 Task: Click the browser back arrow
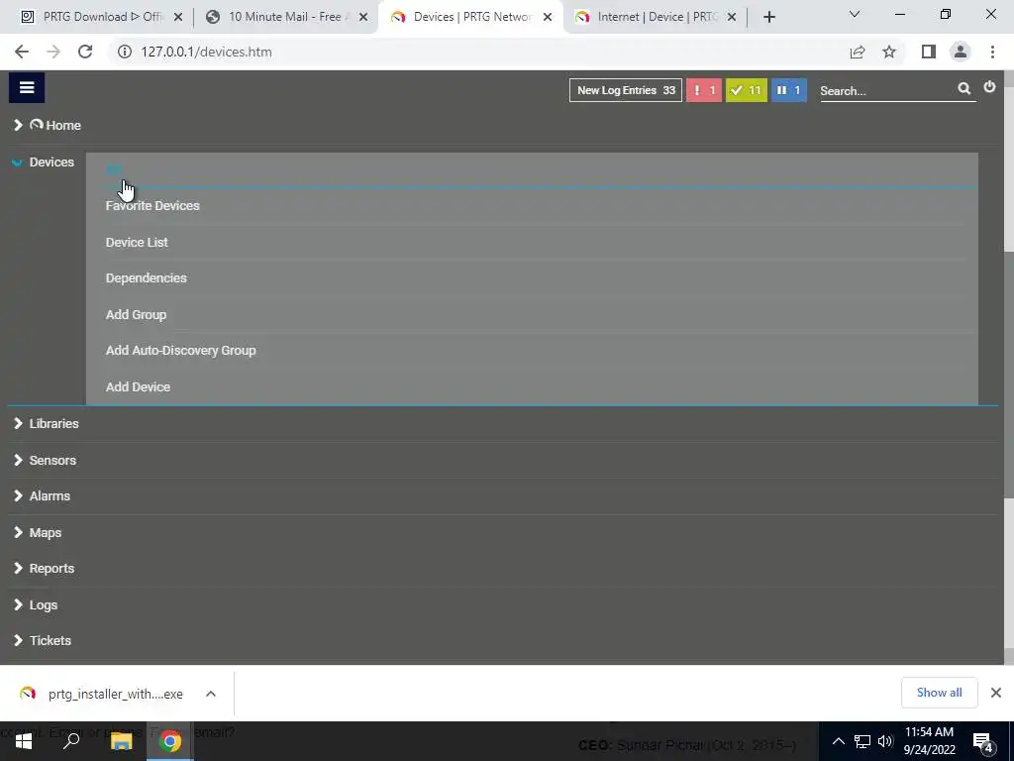point(22,52)
